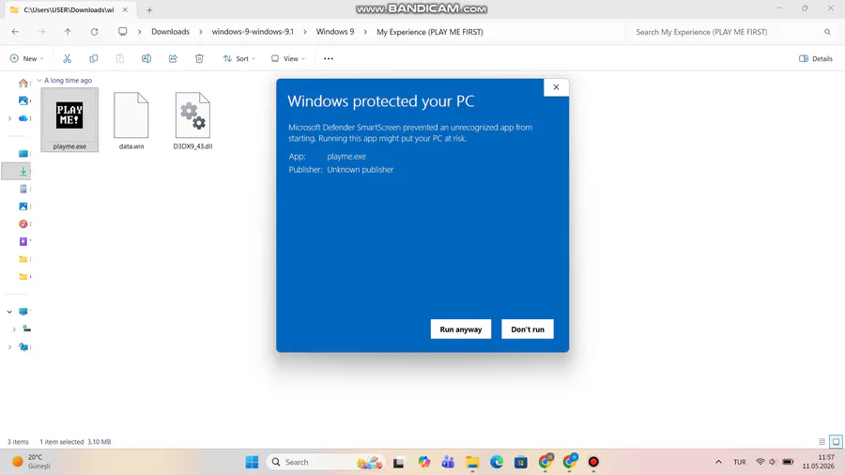The width and height of the screenshot is (845, 475).
Task: Click the Rename icon in toolbar
Action: [146, 59]
